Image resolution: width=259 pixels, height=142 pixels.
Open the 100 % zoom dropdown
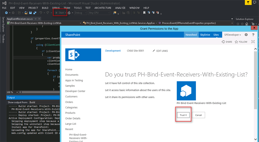point(12,92)
